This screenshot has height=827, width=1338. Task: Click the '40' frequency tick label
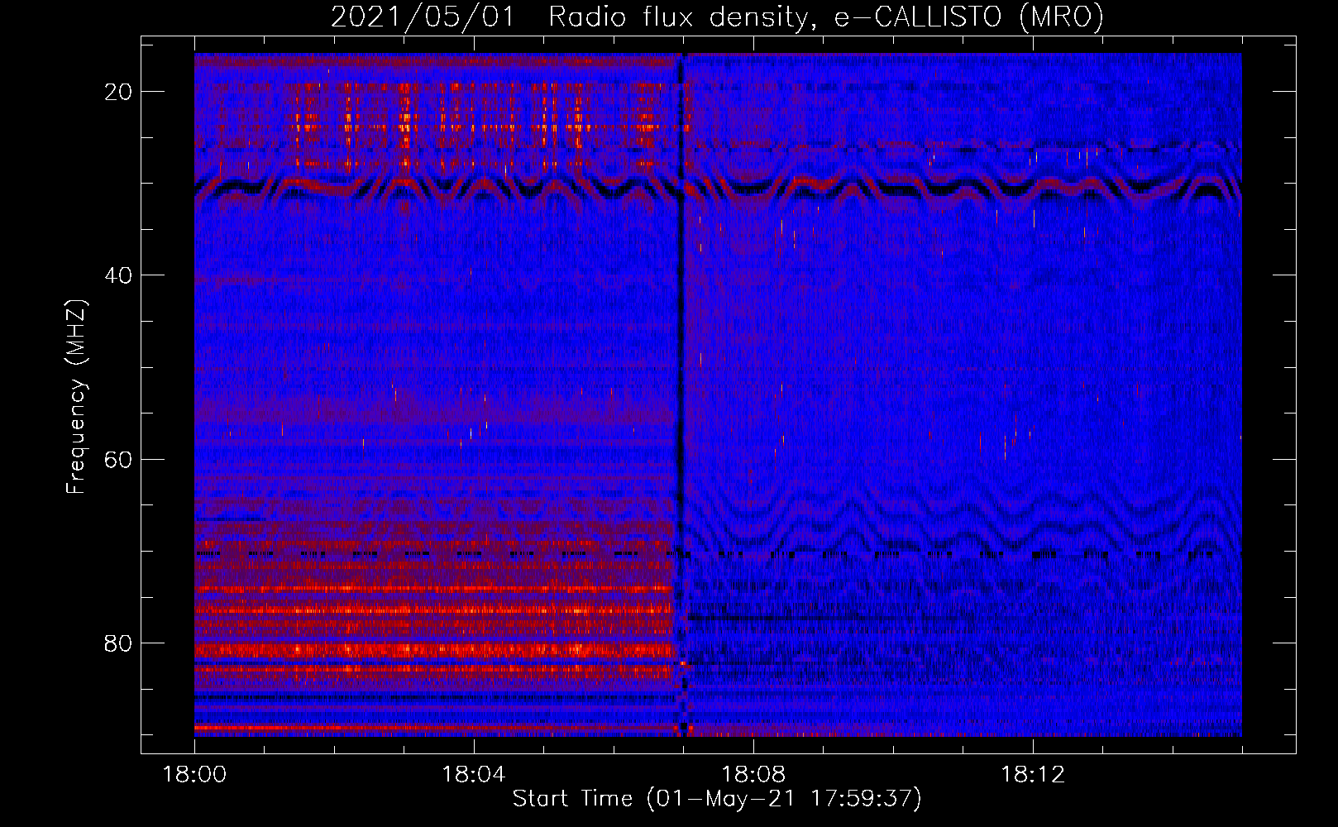[119, 275]
